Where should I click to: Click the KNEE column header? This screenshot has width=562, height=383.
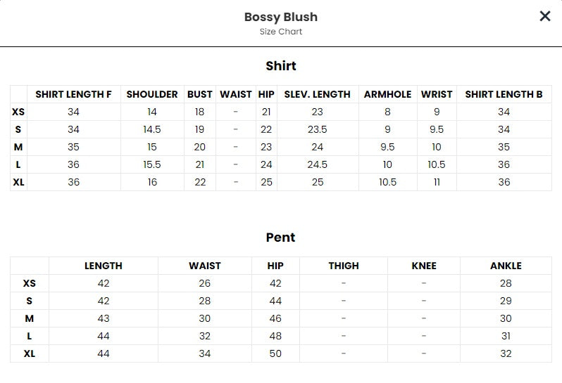point(424,266)
